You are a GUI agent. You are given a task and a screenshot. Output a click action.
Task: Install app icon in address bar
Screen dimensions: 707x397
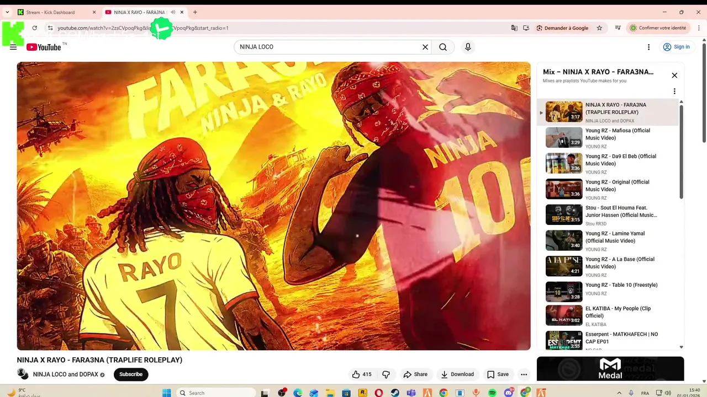(x=526, y=28)
